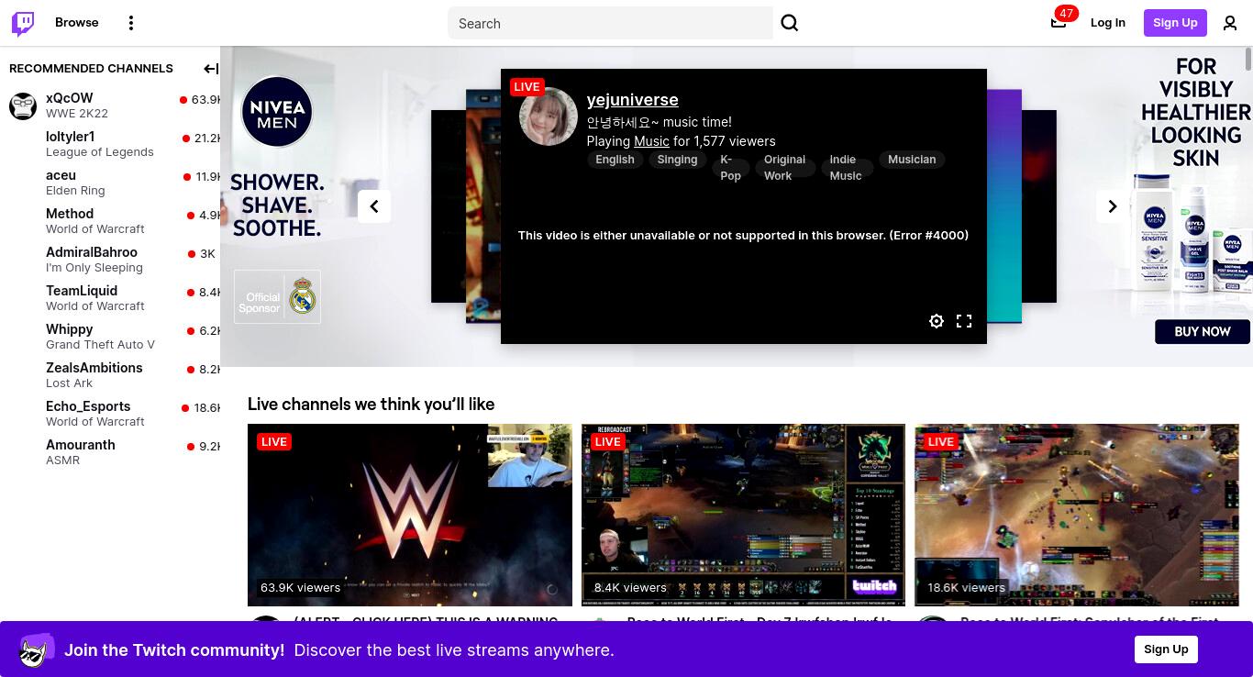This screenshot has height=677, width=1253.
Task: Collapse the recommended channels sidebar
Action: tap(210, 69)
